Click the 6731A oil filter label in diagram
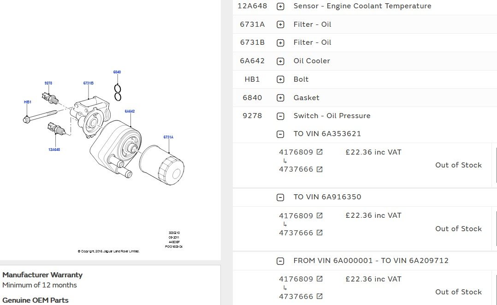The width and height of the screenshot is (497, 305). point(168,137)
